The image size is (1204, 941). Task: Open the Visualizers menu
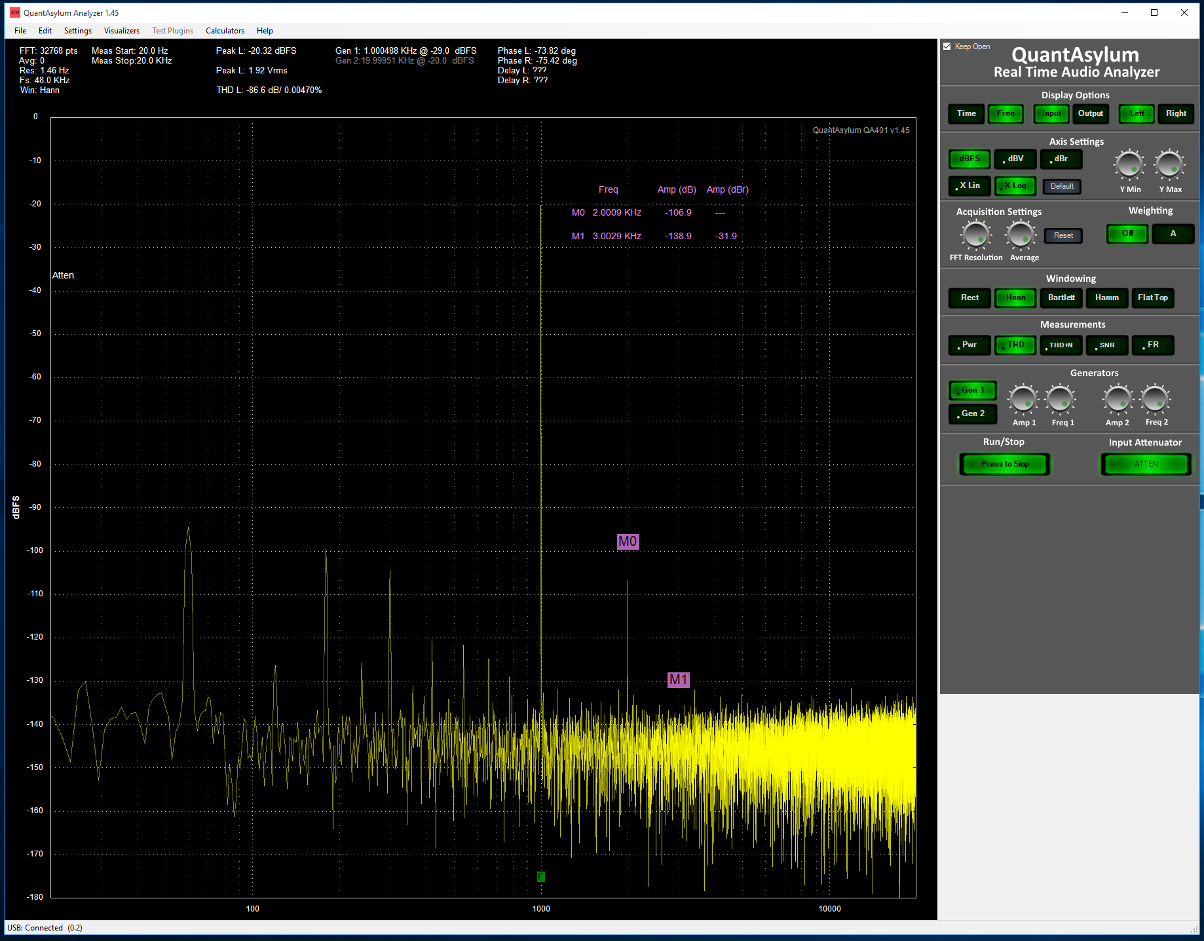(x=122, y=31)
